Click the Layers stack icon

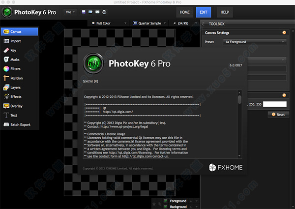[x=6, y=87]
